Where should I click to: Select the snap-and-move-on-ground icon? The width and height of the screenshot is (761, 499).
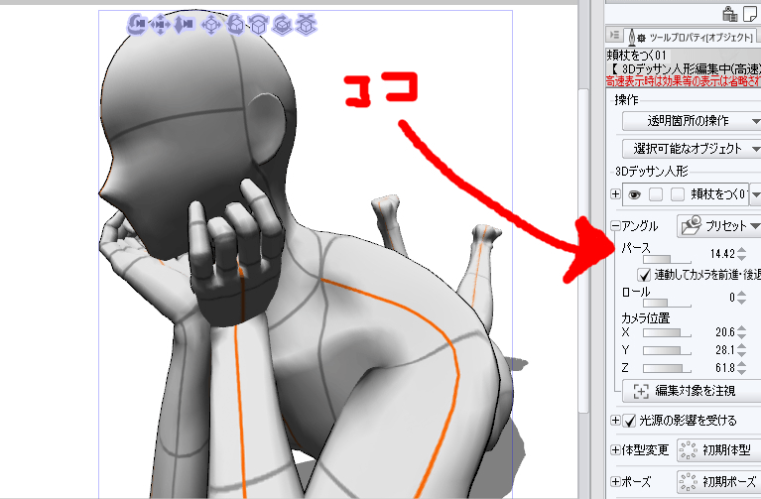coord(306,24)
